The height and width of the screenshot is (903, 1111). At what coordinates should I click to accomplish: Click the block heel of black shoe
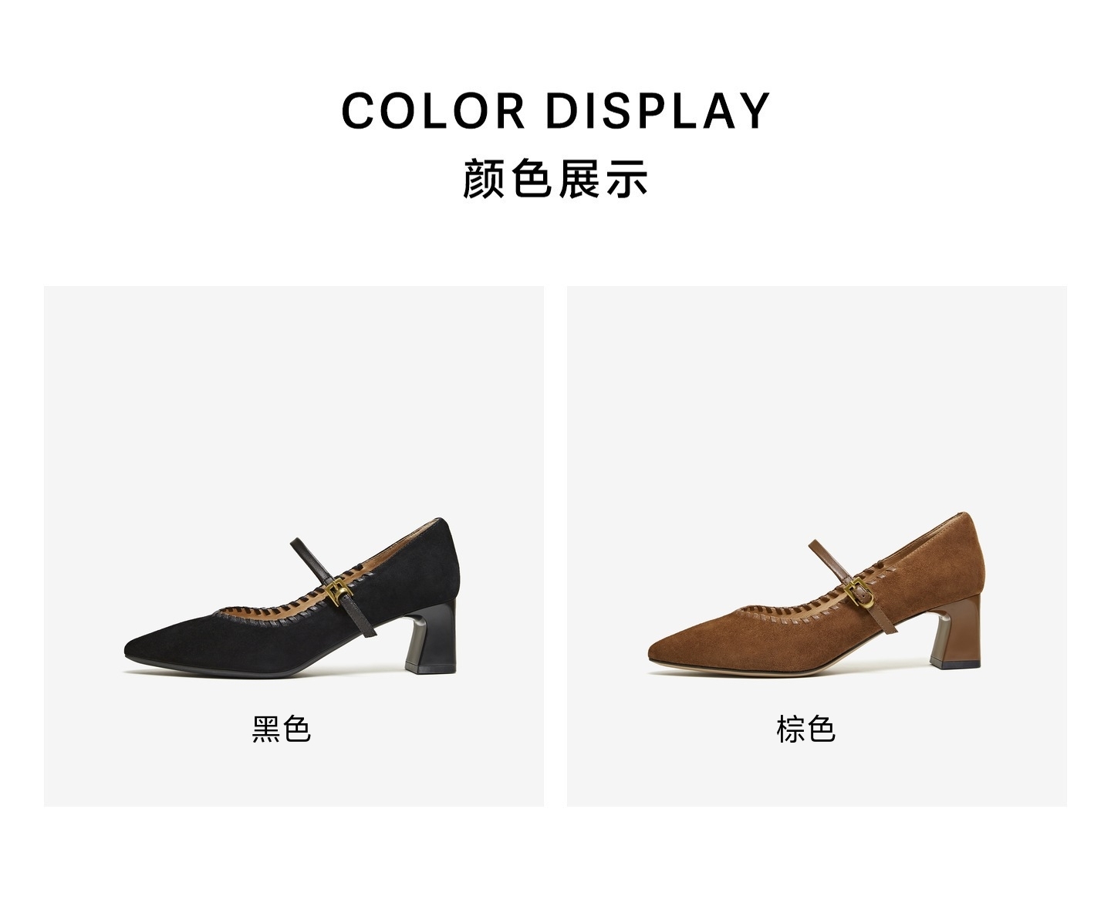pos(437,636)
